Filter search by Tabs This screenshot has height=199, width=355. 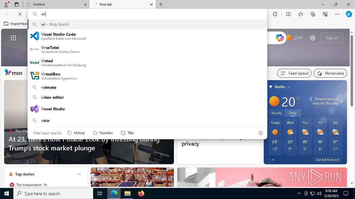click(x=127, y=133)
